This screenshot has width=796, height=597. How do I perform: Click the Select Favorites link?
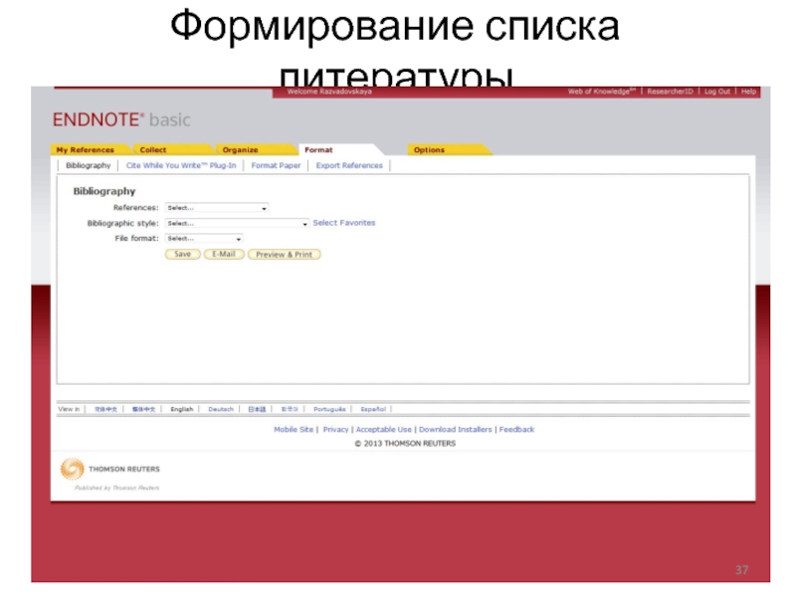(x=344, y=223)
